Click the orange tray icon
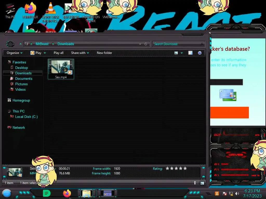 click(x=217, y=193)
